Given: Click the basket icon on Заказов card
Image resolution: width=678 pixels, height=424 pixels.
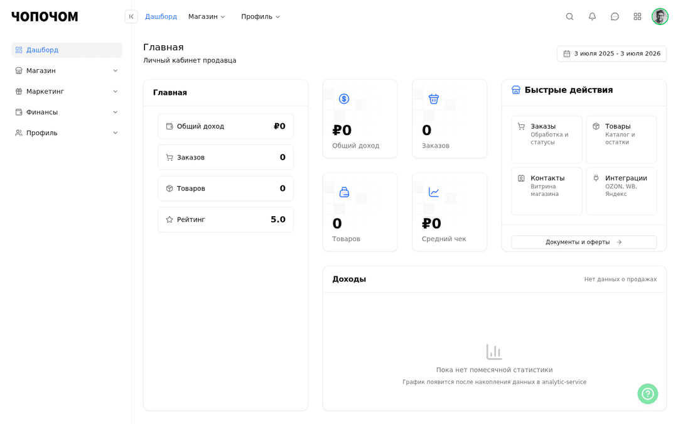Looking at the screenshot, I should (434, 99).
